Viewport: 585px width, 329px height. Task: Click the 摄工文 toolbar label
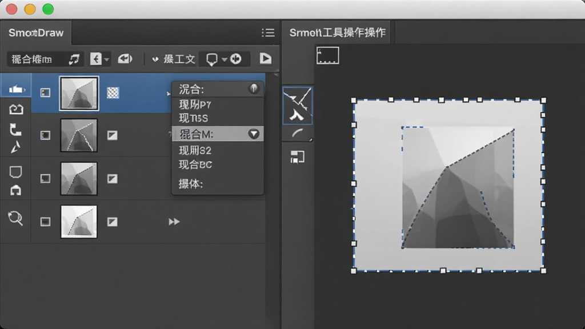[x=179, y=59]
